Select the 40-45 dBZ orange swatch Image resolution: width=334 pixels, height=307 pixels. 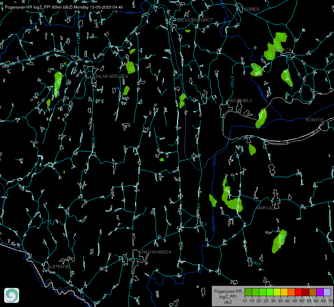(x=291, y=292)
